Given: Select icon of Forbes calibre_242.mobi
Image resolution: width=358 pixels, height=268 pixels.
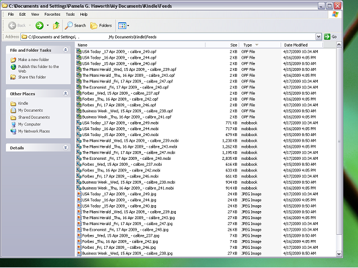Looking at the screenshot, I should pyautogui.click(x=79, y=170).
